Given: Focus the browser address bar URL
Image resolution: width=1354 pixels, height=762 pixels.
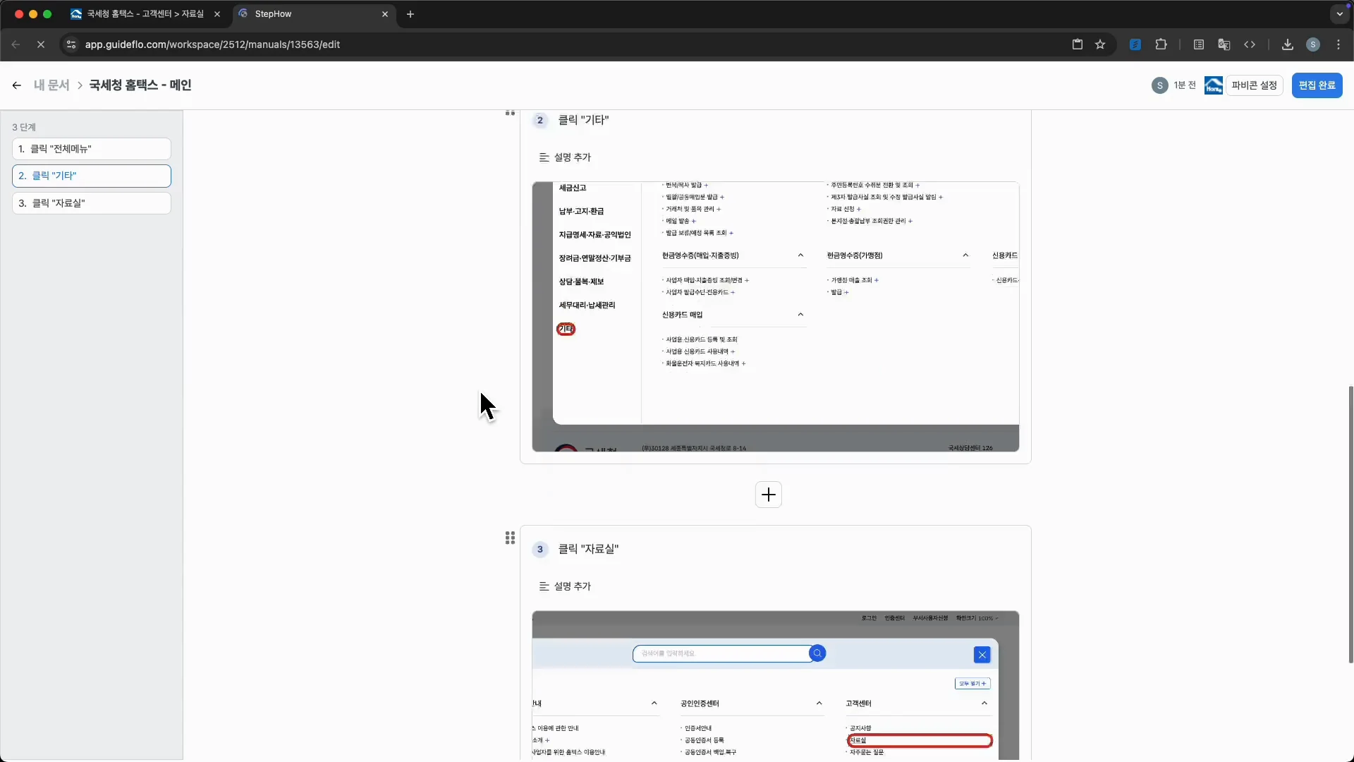Looking at the screenshot, I should (212, 44).
